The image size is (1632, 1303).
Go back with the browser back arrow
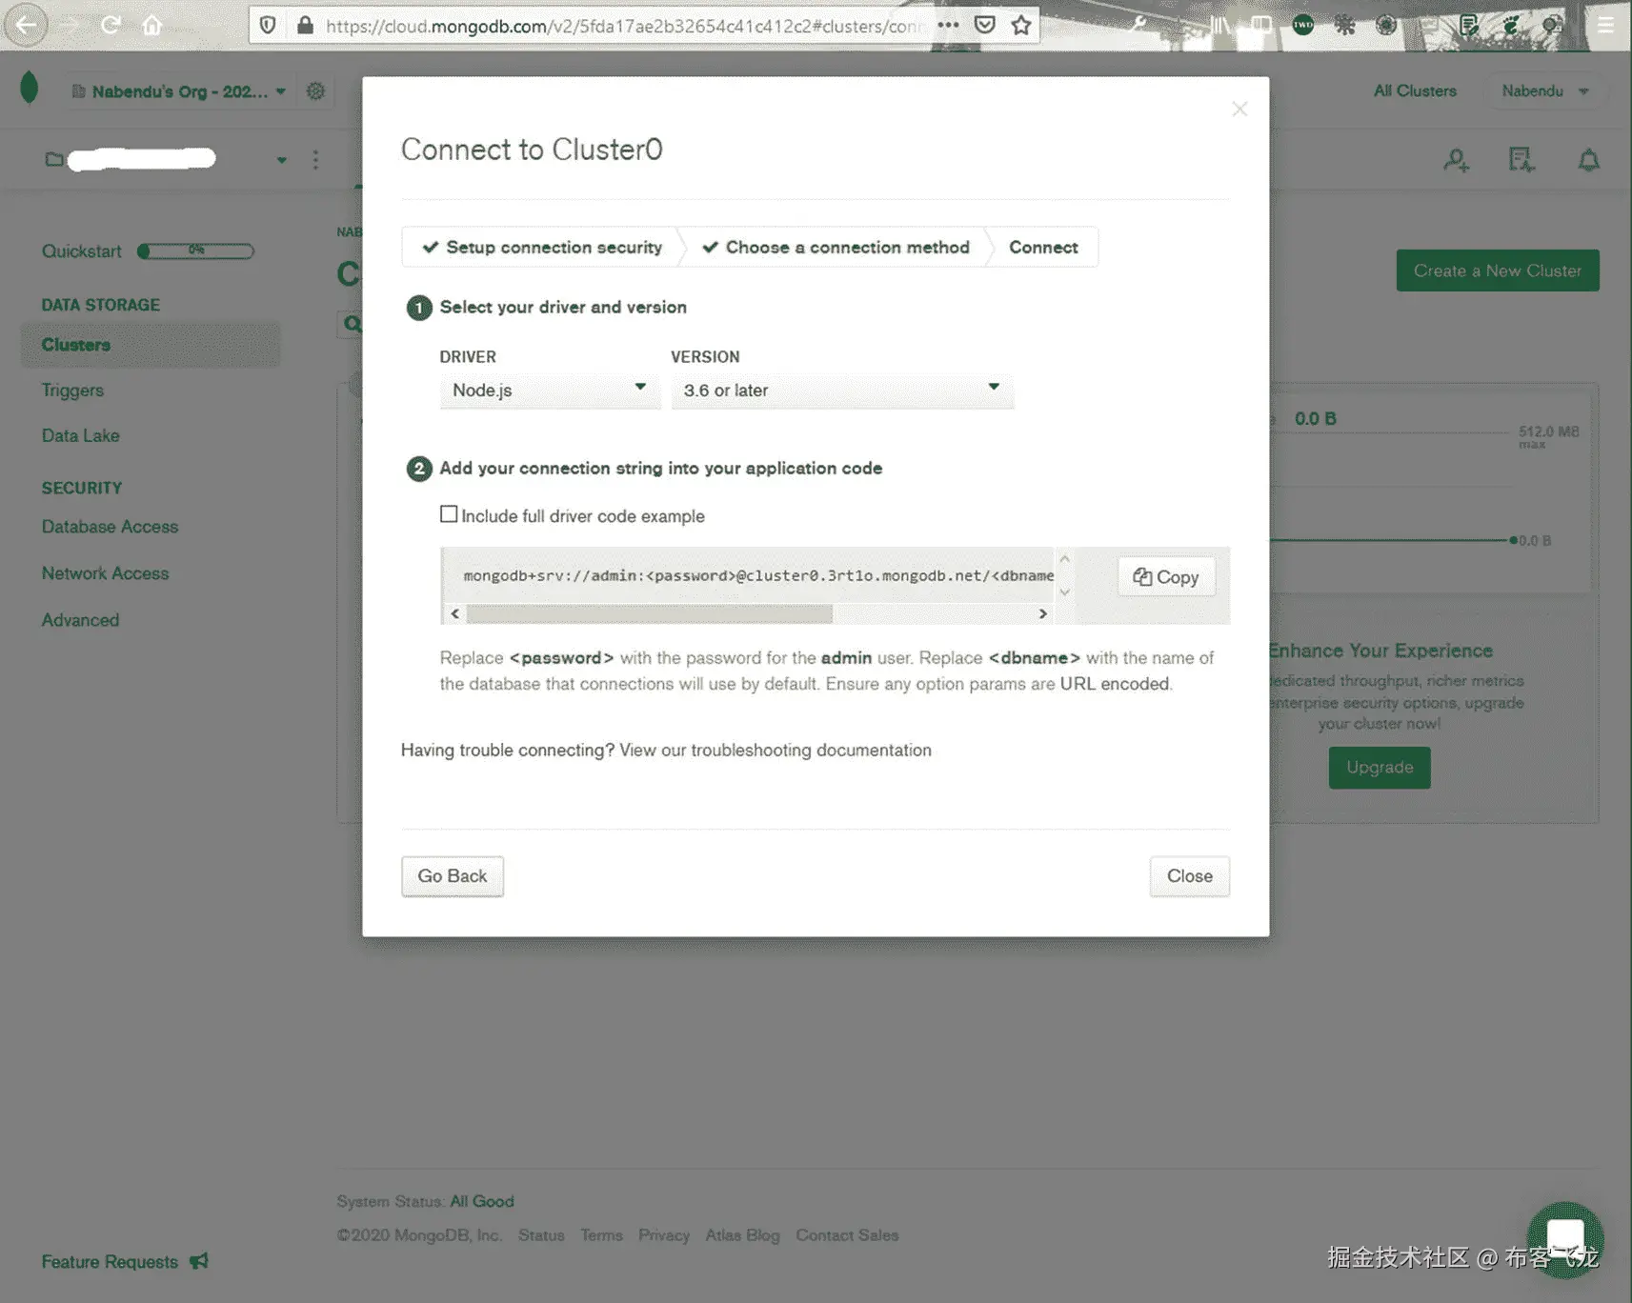coord(26,25)
